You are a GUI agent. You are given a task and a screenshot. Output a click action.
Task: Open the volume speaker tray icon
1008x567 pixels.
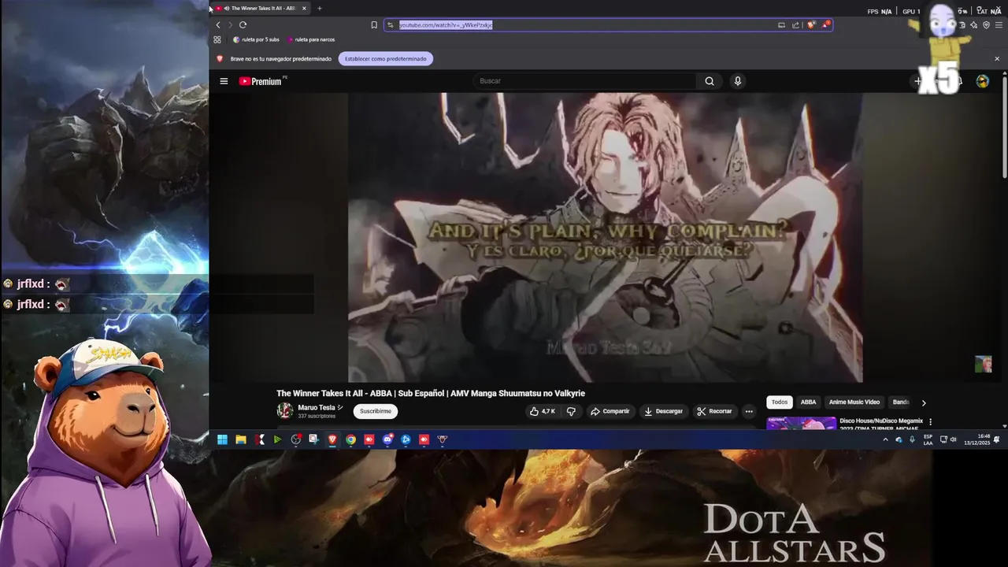click(953, 439)
